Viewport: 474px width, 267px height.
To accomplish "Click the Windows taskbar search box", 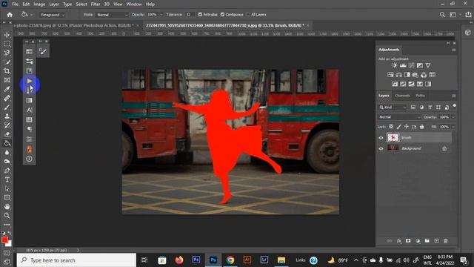I will tap(76, 260).
